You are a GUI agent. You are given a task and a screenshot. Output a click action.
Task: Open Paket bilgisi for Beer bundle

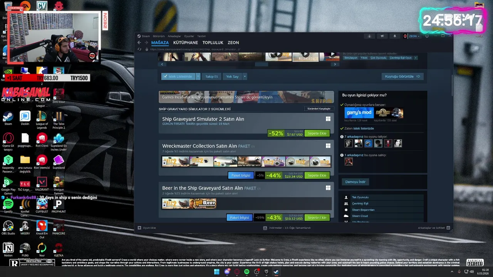240,218
